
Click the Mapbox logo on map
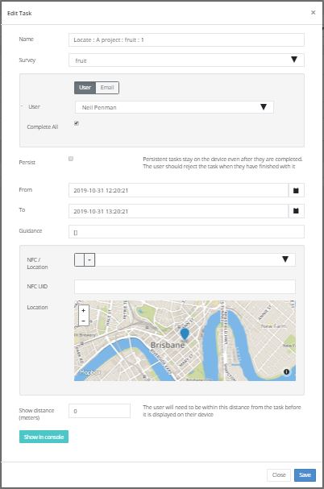[89, 372]
